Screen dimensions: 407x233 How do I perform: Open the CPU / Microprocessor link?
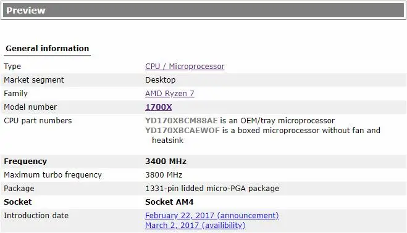pos(185,67)
